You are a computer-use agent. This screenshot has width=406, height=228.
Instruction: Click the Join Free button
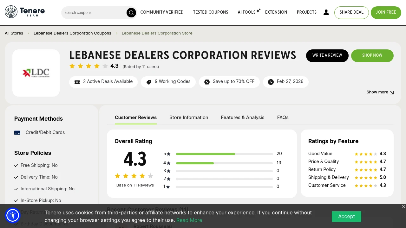[386, 13]
